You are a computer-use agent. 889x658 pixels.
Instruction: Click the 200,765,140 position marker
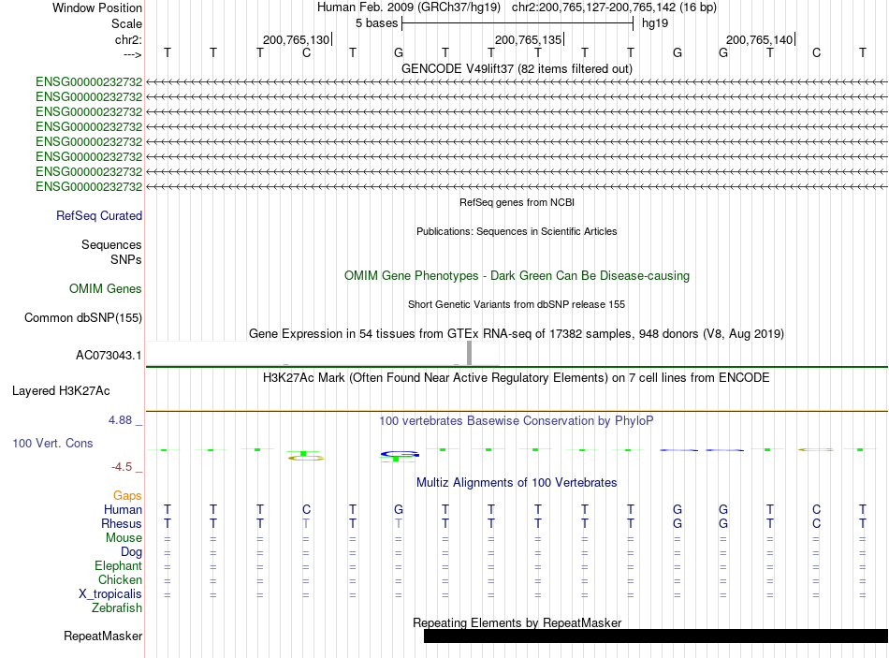coord(760,39)
